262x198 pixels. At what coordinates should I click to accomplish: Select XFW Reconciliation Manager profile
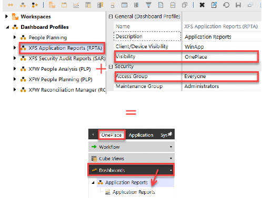tap(67, 90)
